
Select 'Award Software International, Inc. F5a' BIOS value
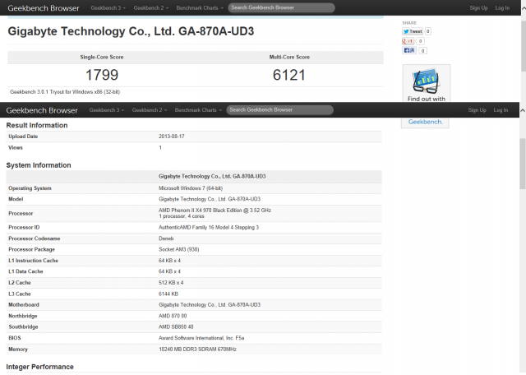pos(201,338)
